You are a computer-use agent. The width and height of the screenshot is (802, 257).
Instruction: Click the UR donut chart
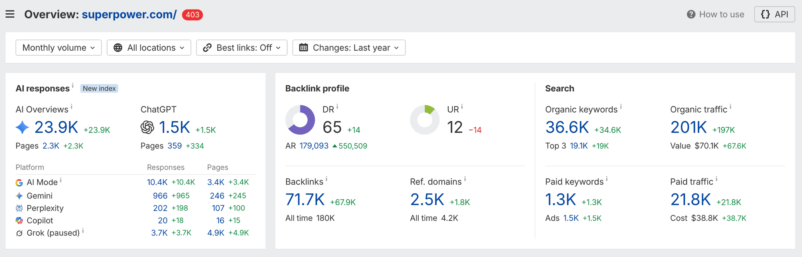point(425,120)
